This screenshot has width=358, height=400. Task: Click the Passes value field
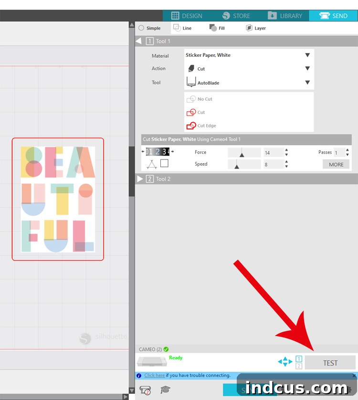click(x=339, y=153)
